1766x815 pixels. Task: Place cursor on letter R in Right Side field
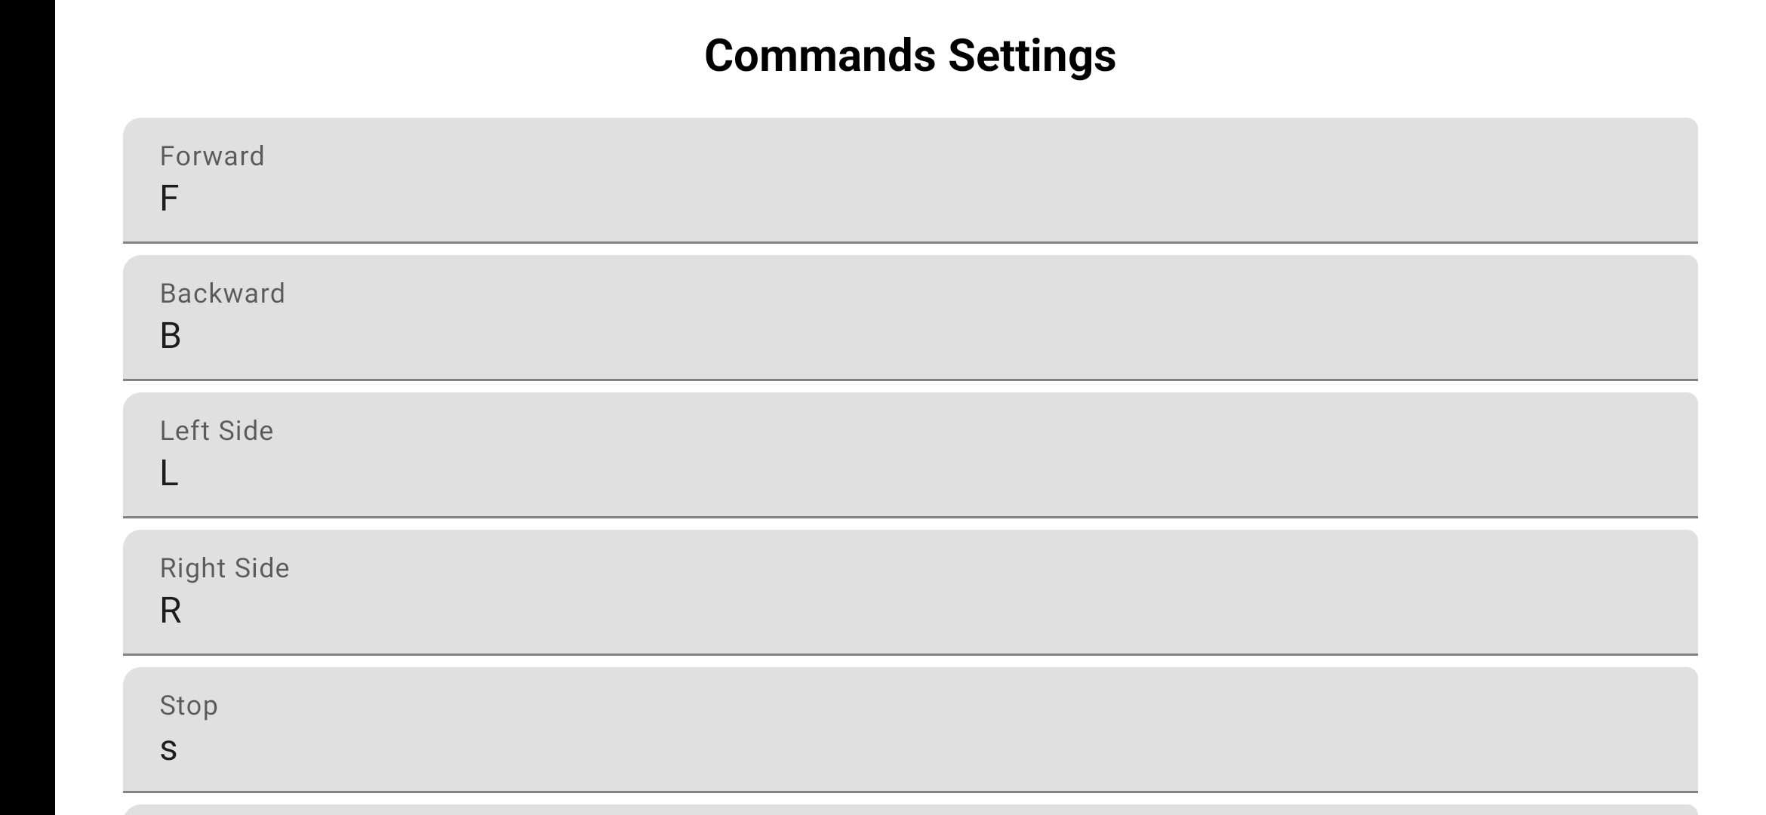(171, 610)
